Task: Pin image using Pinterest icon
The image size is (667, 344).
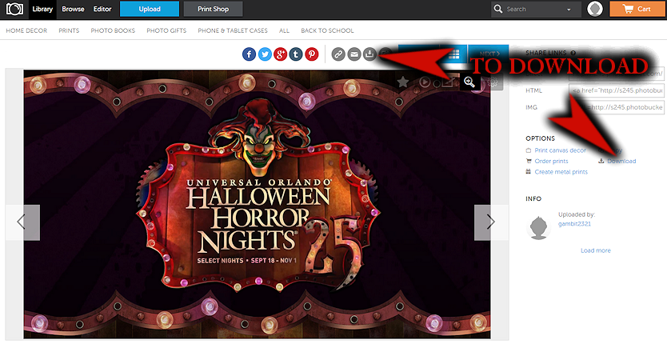Action: click(x=312, y=54)
